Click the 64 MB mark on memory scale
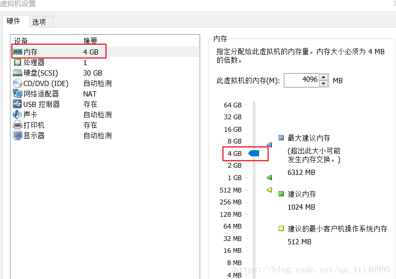This screenshot has width=396, height=279. click(232, 226)
